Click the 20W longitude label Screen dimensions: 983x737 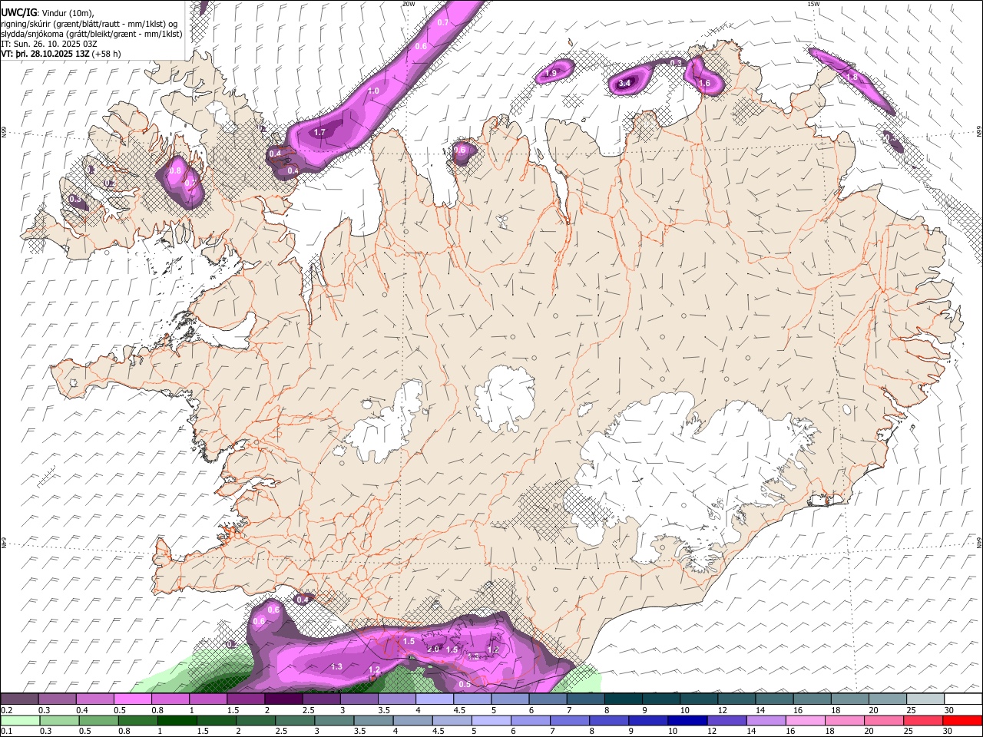click(x=409, y=4)
